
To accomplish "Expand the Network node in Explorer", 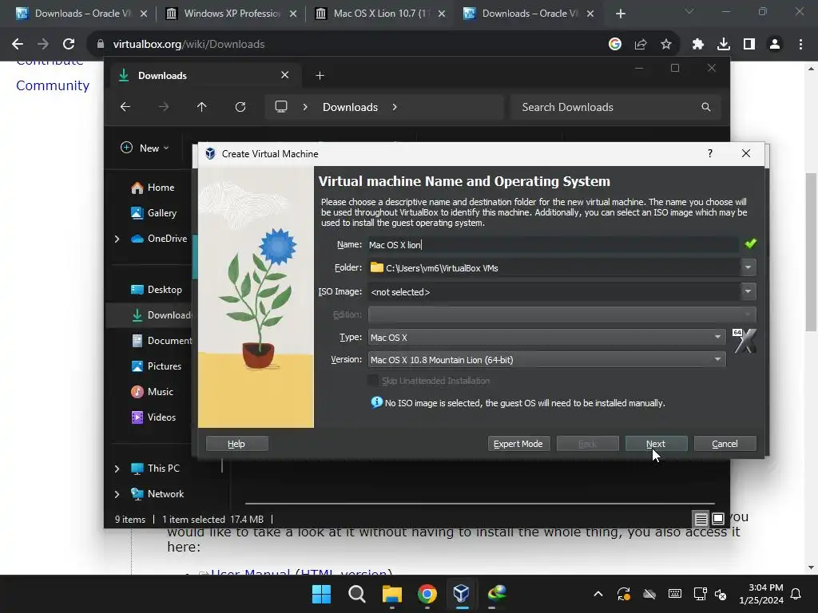I will (x=117, y=494).
